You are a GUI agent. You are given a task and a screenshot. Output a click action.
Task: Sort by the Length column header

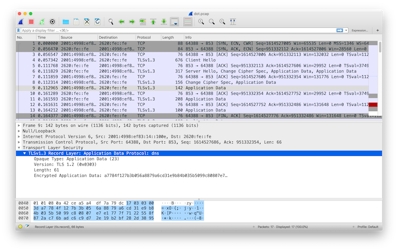(x=172, y=37)
